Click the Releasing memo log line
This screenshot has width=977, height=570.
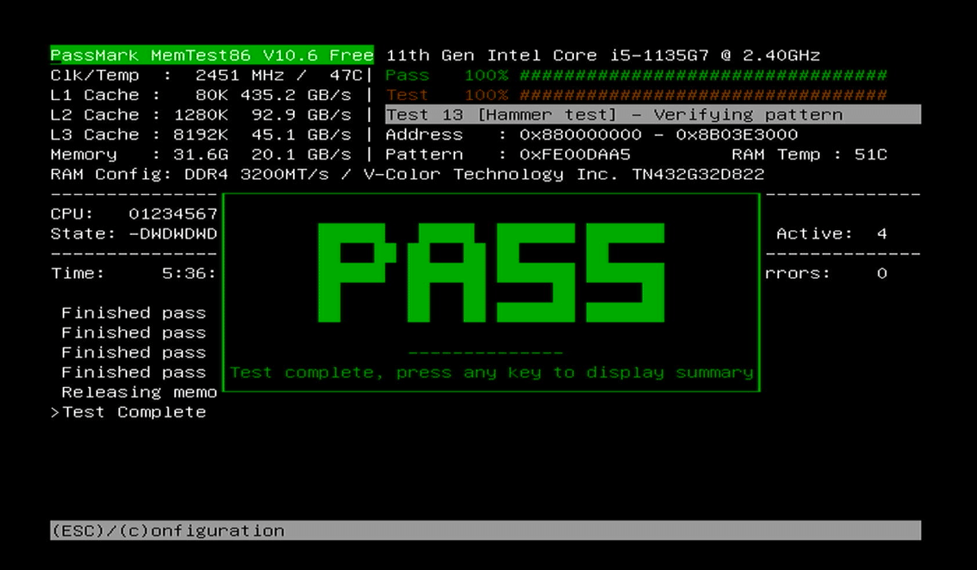pyautogui.click(x=139, y=393)
